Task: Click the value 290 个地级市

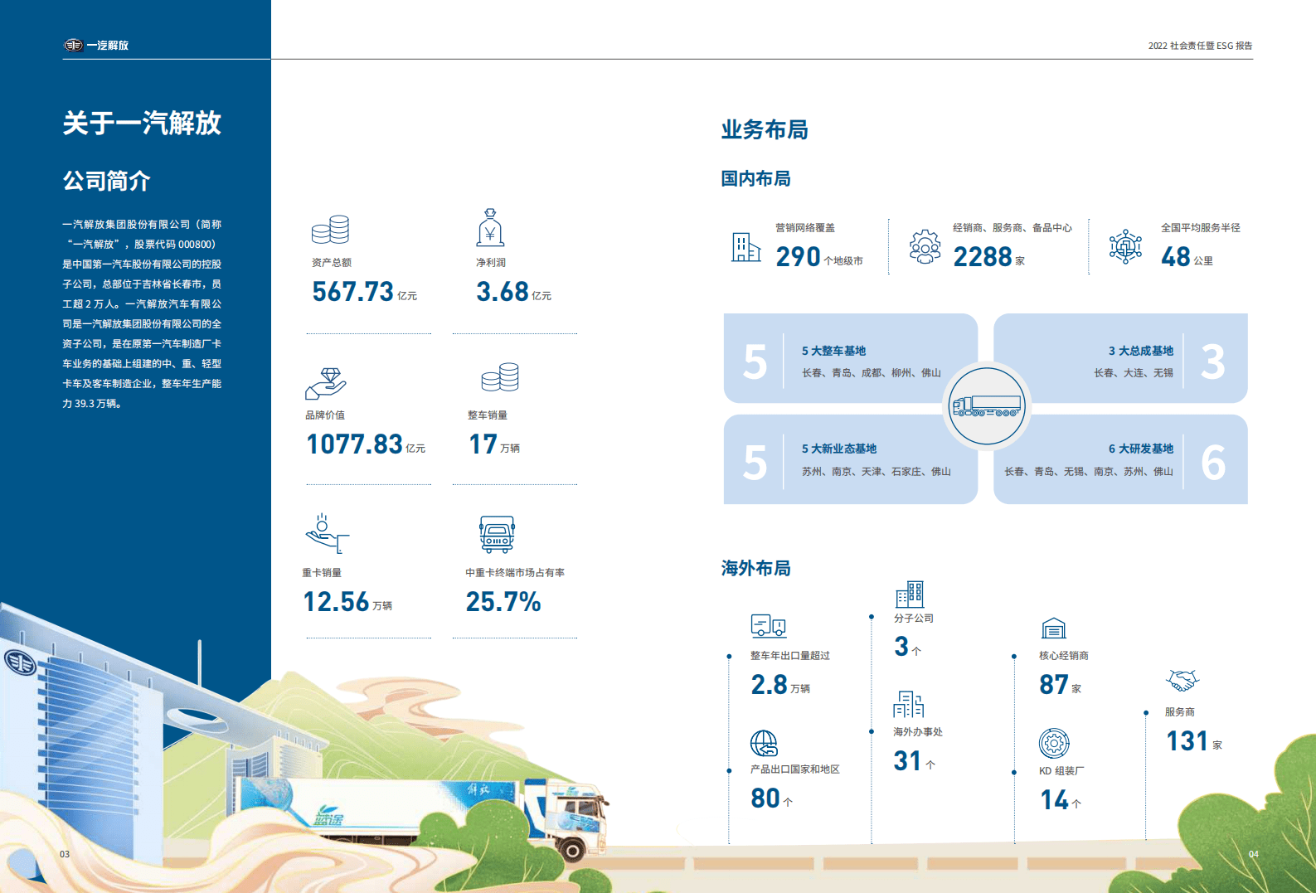Action: click(x=819, y=257)
